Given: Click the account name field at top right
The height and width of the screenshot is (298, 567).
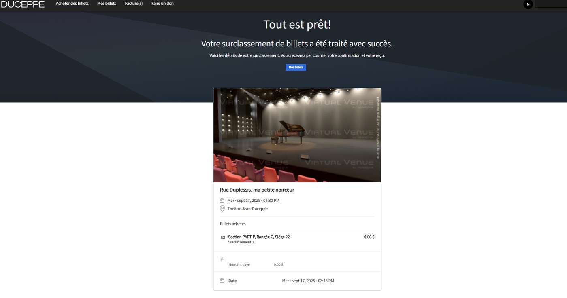Looking at the screenshot, I should tap(551, 4).
